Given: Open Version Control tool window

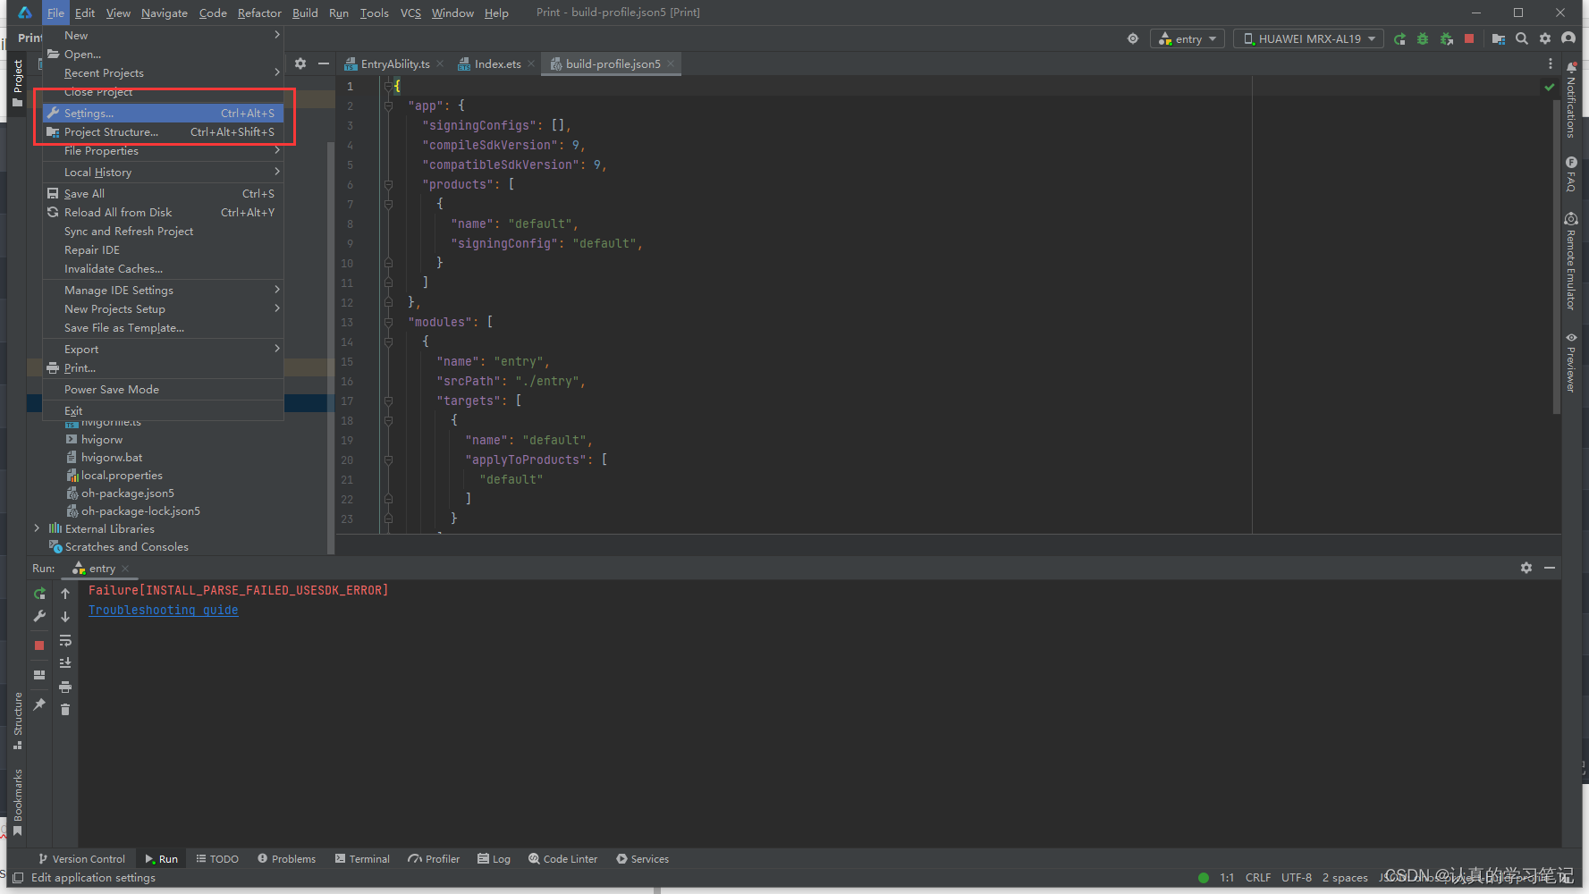Looking at the screenshot, I should 81,859.
